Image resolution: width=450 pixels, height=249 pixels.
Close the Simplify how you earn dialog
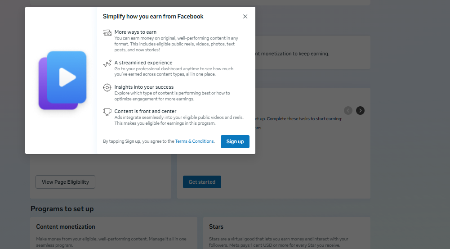pos(245,17)
